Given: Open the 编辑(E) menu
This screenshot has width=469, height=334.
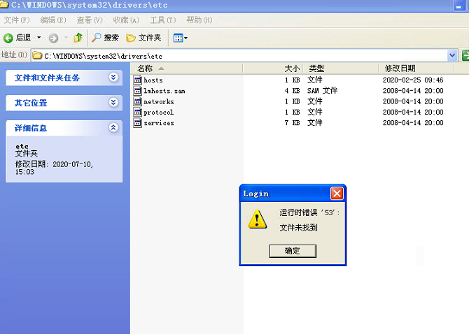Looking at the screenshot, I should [53, 20].
